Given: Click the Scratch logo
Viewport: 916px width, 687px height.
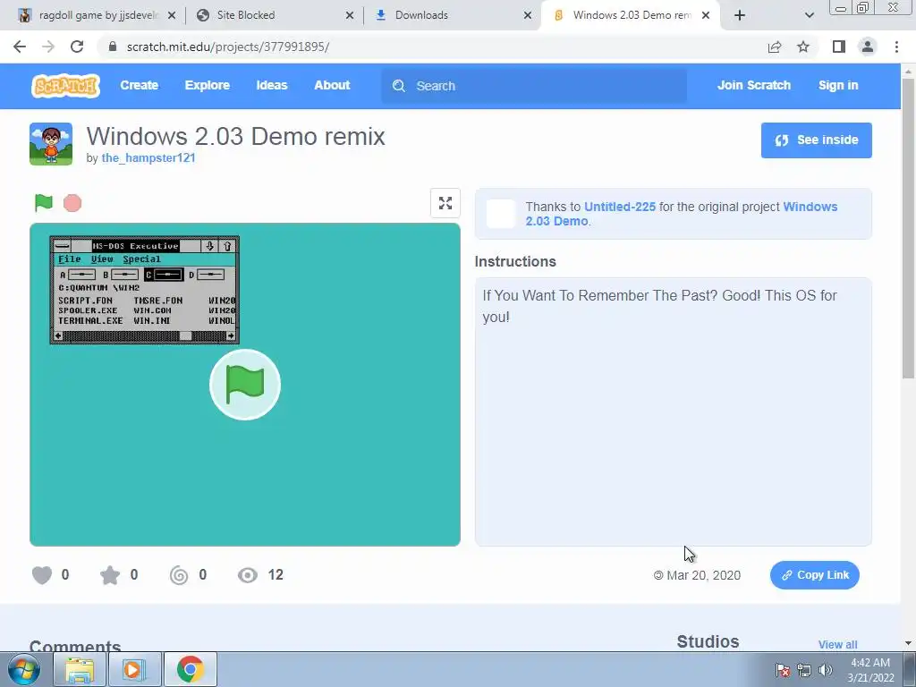Looking at the screenshot, I should click(x=65, y=86).
